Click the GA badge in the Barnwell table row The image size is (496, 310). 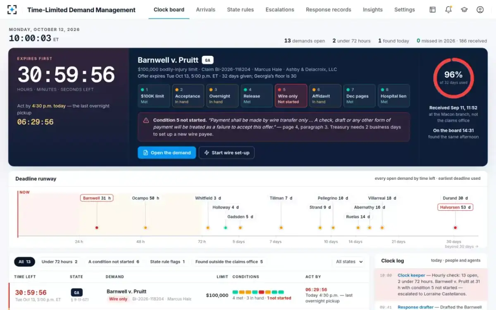77,293
